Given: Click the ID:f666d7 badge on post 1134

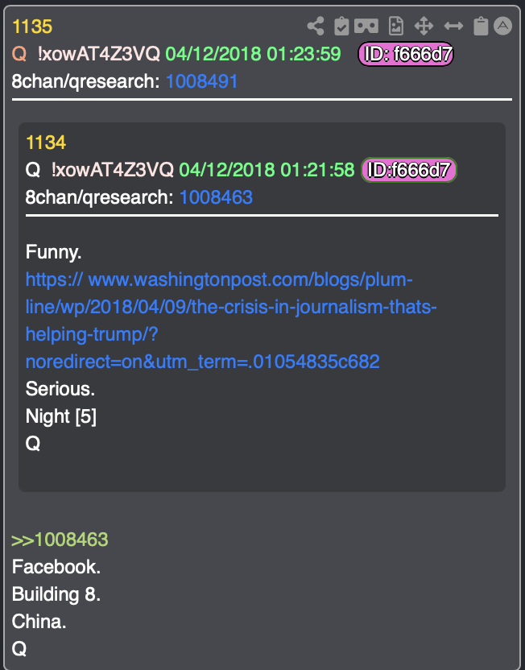Looking at the screenshot, I should click(x=409, y=170).
